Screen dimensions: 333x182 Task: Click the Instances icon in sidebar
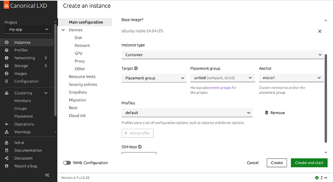point(7,42)
